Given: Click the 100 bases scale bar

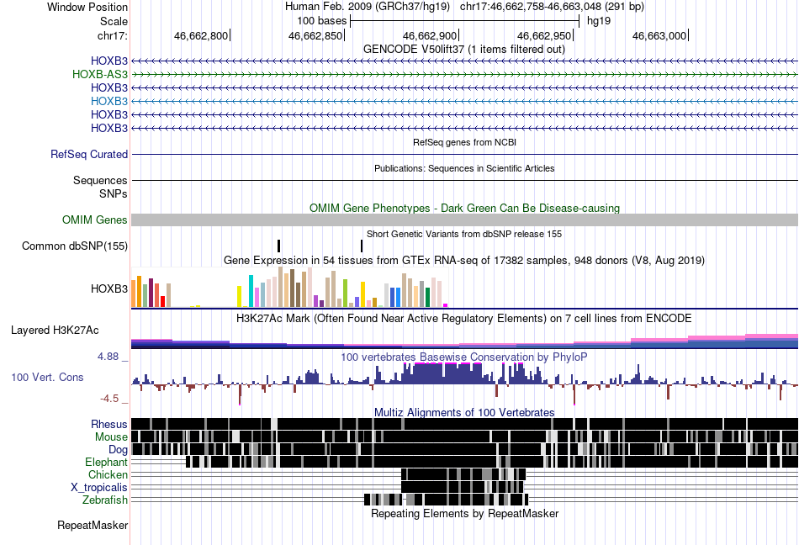Looking at the screenshot, I should [x=465, y=21].
